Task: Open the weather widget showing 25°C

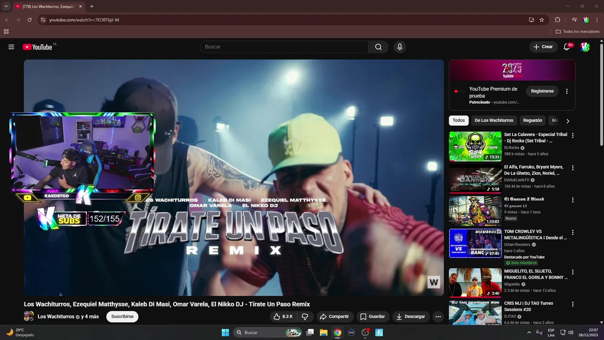Action: [19, 332]
